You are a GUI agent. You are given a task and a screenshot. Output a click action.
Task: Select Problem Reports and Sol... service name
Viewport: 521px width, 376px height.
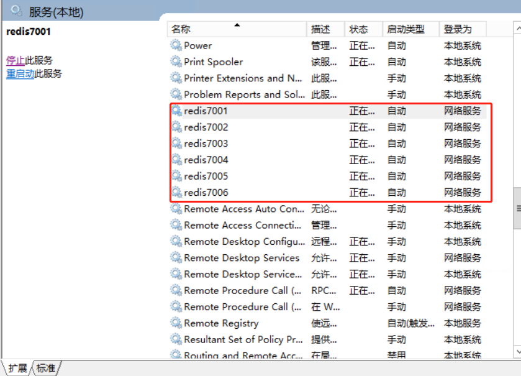click(244, 94)
